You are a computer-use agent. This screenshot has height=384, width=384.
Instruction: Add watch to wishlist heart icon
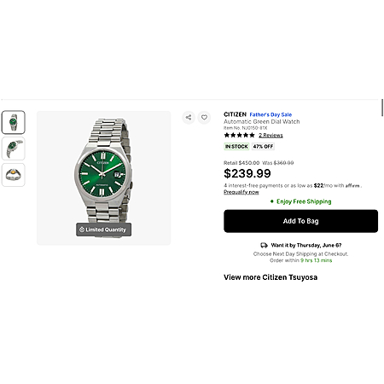coord(204,117)
